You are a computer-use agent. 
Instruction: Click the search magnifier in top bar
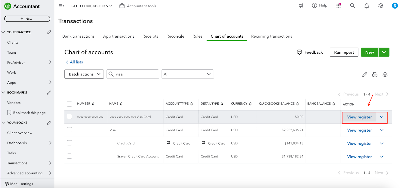[353, 6]
